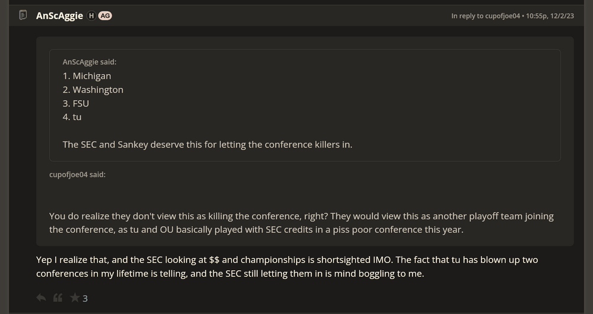The image size is (593, 314).
Task: Open the 'In reply to cupofjoe04' link
Action: click(x=485, y=16)
